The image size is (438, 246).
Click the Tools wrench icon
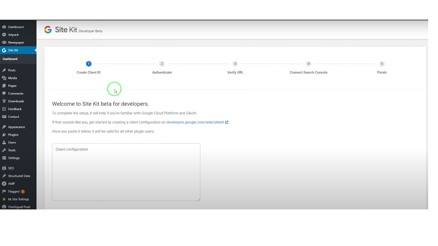pyautogui.click(x=4, y=150)
